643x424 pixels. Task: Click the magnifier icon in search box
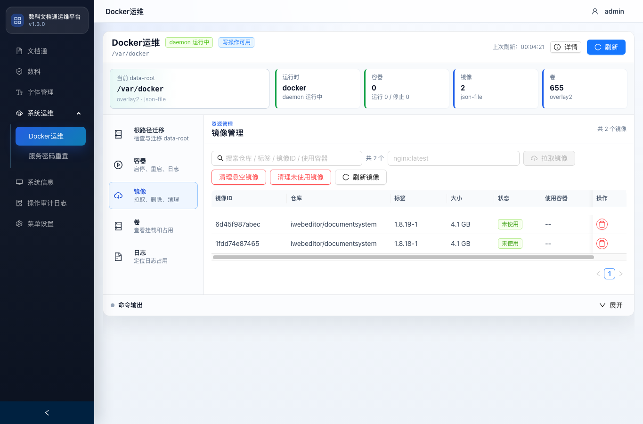pyautogui.click(x=220, y=158)
